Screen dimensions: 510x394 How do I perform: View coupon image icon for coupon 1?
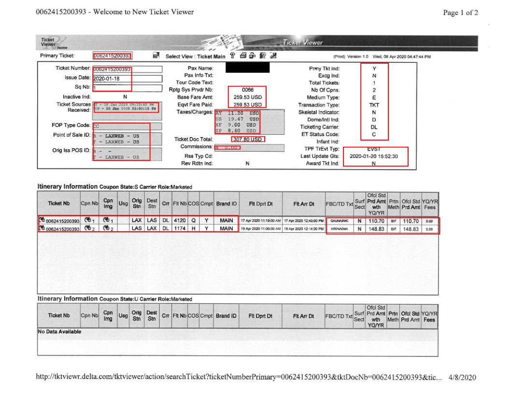click(x=106, y=221)
